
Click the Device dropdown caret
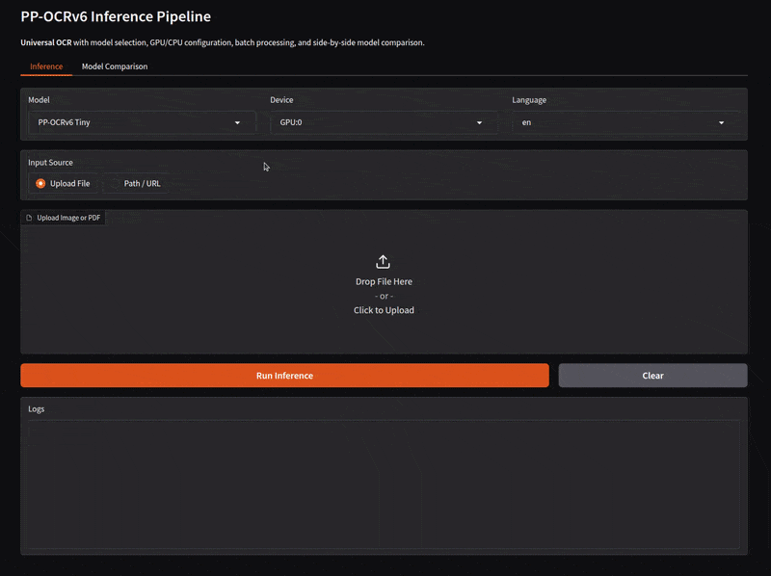[x=479, y=123]
